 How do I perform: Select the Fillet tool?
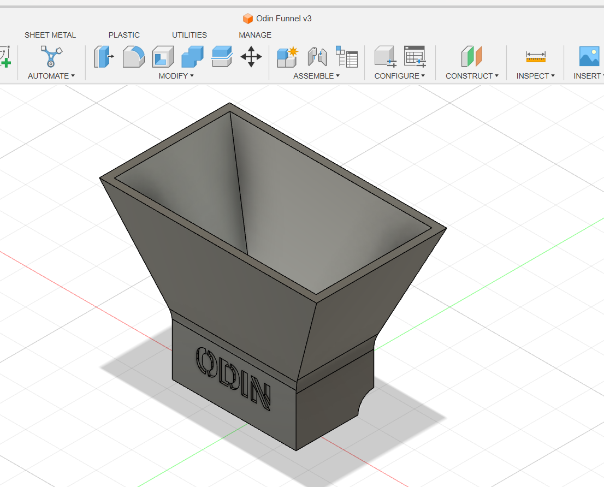click(x=134, y=57)
